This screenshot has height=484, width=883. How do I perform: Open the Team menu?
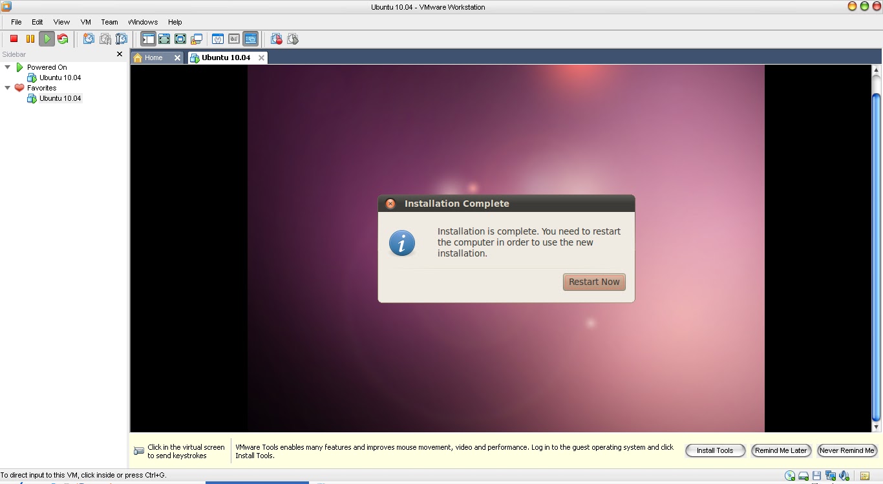(109, 22)
